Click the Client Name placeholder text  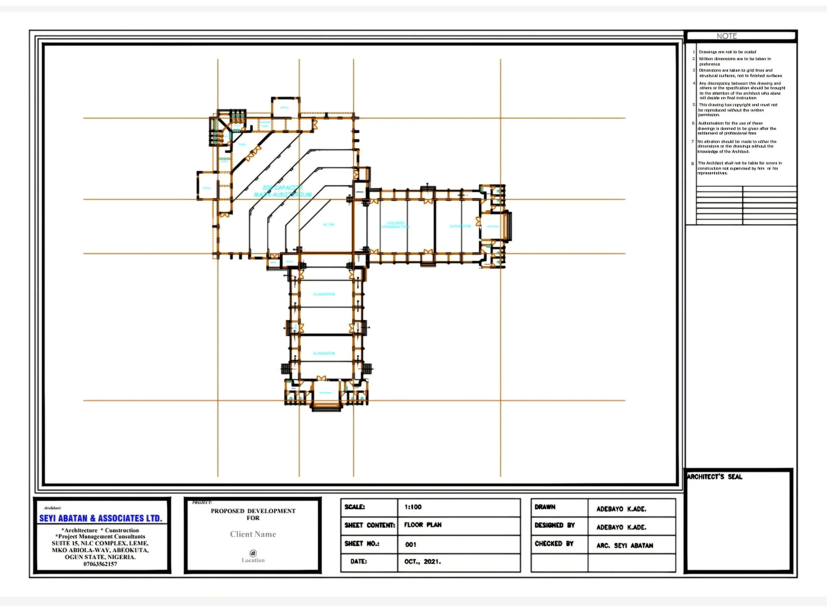click(x=253, y=534)
